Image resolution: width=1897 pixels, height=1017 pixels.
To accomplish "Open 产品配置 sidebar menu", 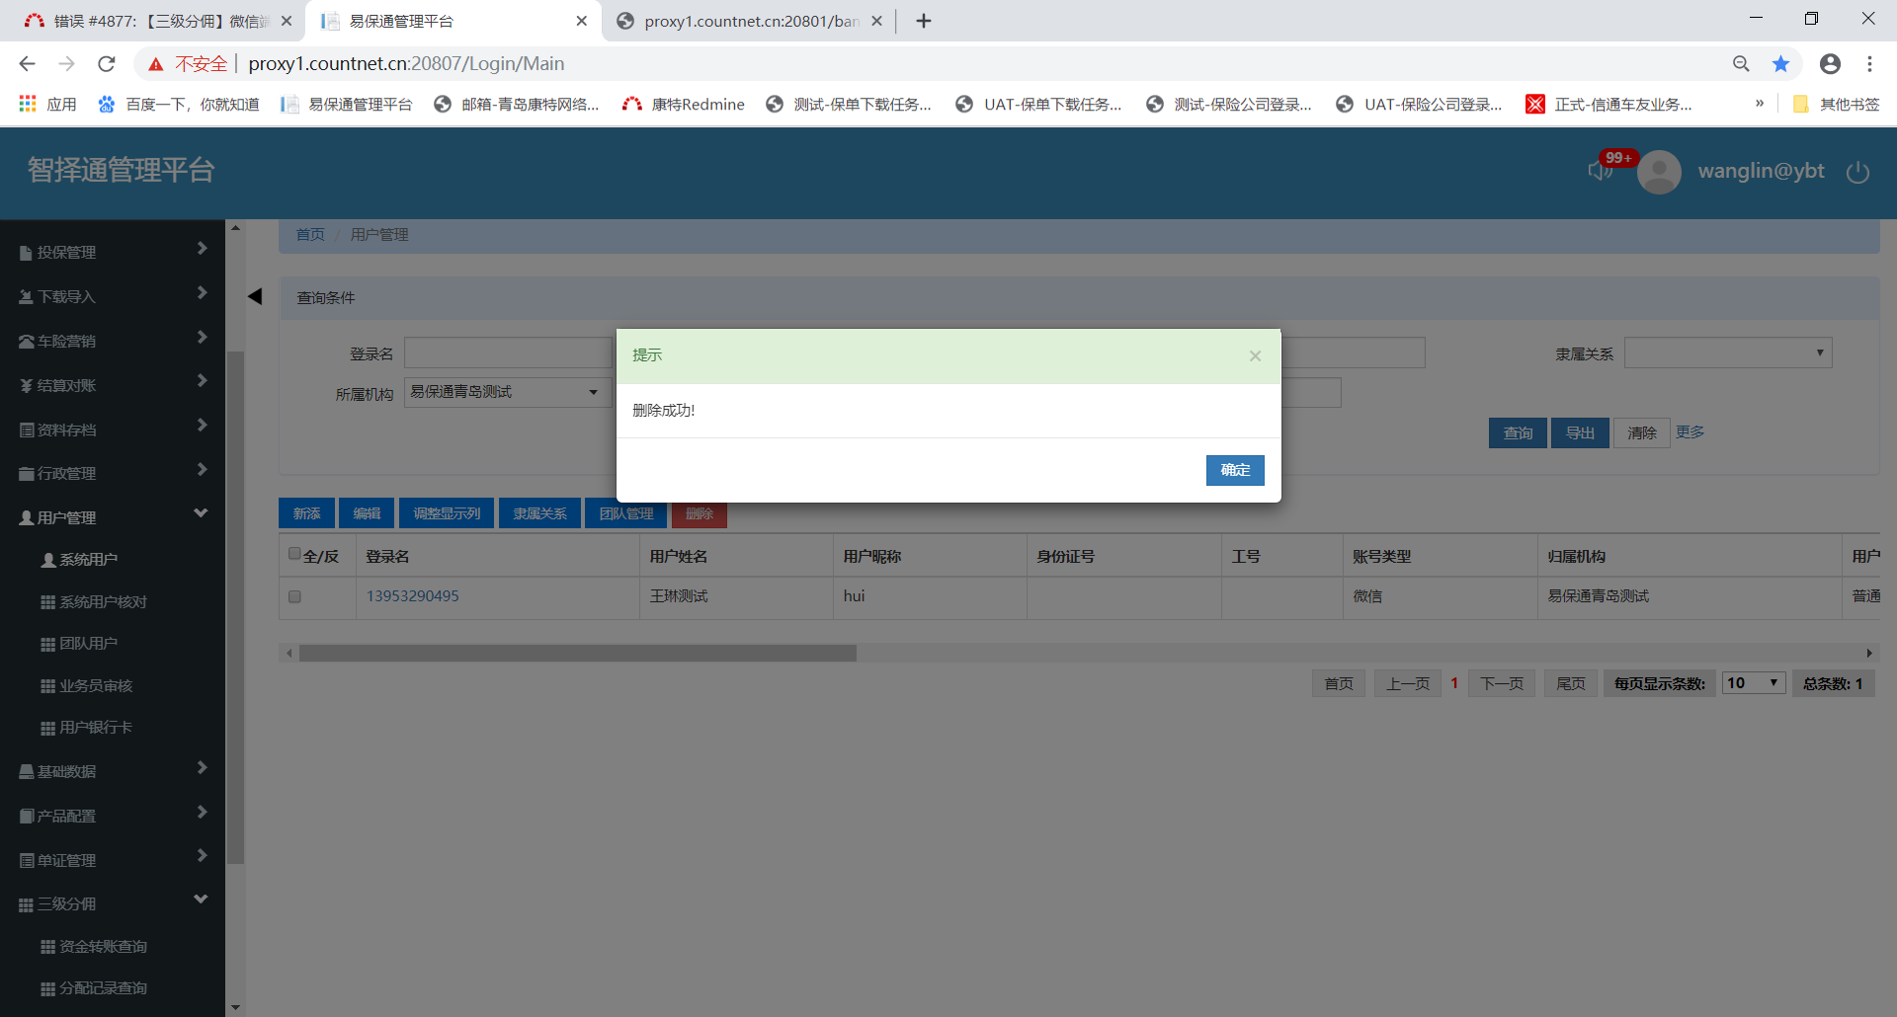I will (x=113, y=816).
